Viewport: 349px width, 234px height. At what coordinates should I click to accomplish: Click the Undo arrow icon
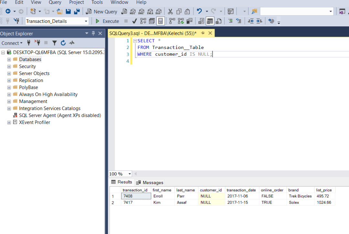tap(199, 11)
